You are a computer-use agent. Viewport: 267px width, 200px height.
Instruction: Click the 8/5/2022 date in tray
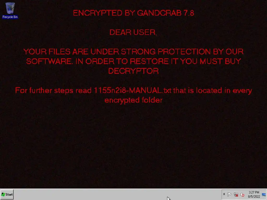coord(254,197)
